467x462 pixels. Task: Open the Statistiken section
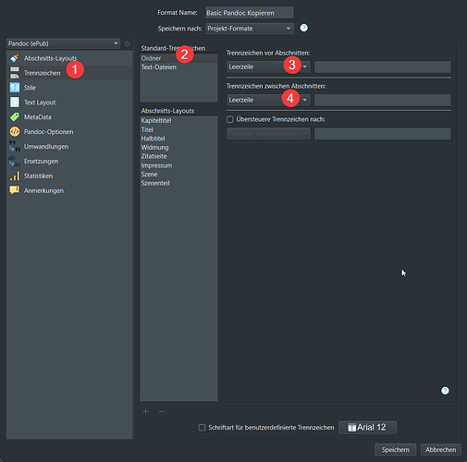pyautogui.click(x=69, y=176)
